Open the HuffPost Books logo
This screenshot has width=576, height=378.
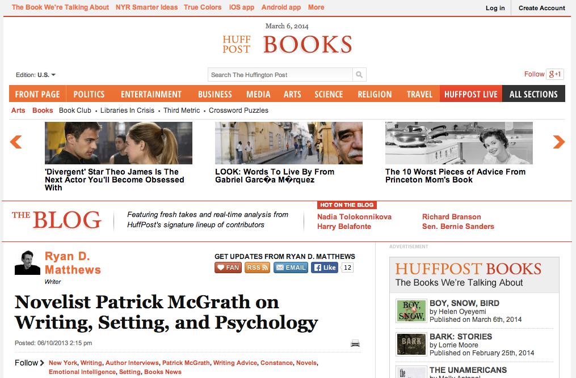(288, 45)
